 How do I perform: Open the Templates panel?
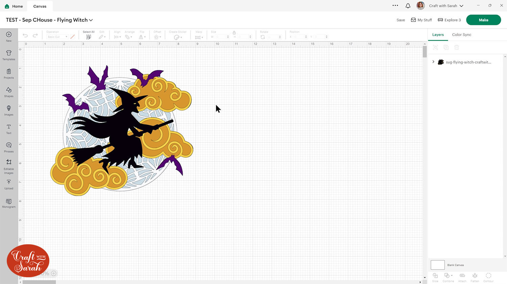pyautogui.click(x=9, y=55)
